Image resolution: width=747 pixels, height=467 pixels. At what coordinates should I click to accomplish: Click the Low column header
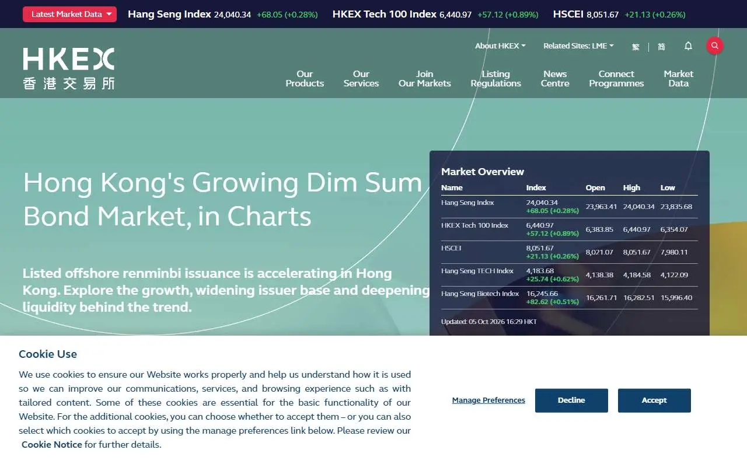(668, 188)
